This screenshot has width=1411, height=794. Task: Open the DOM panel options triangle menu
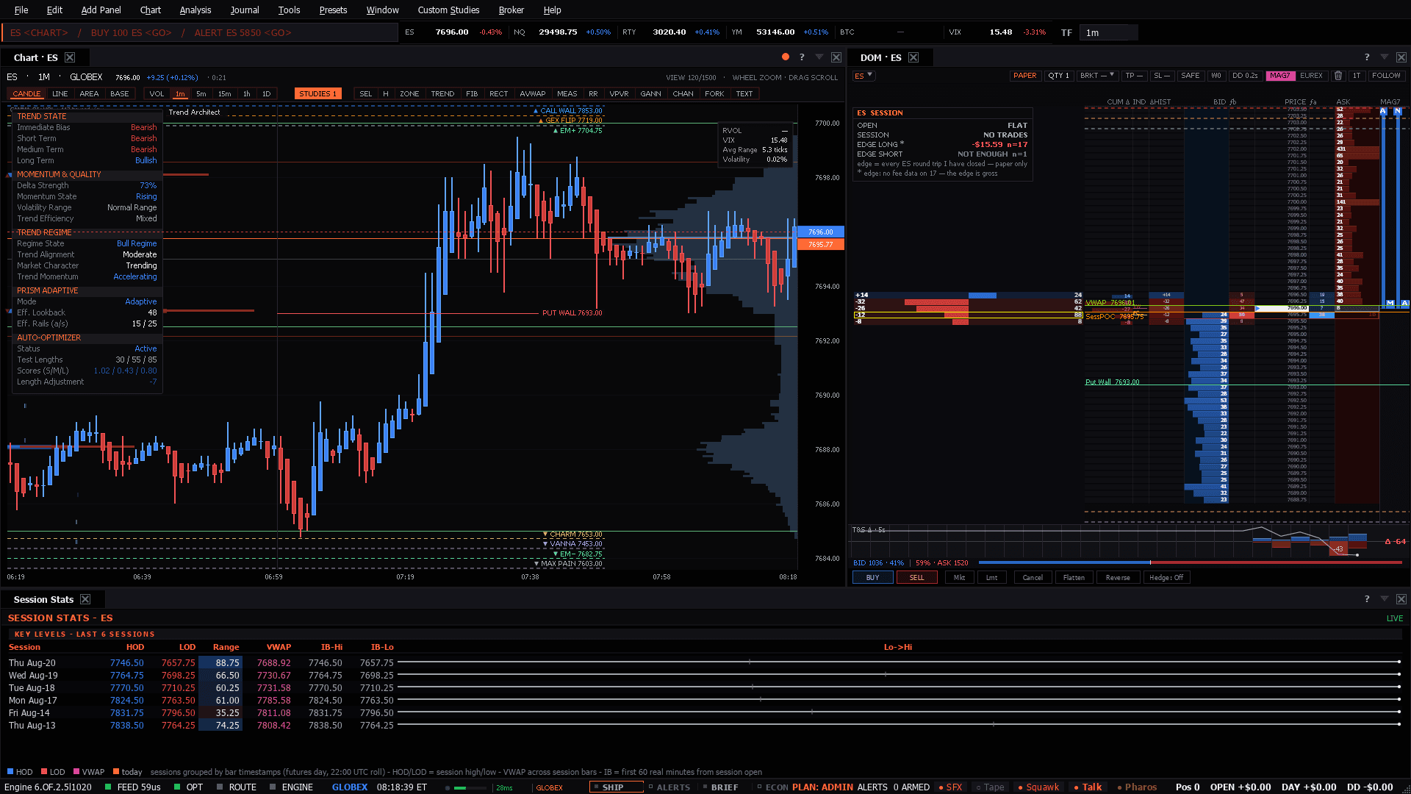pyautogui.click(x=1385, y=57)
